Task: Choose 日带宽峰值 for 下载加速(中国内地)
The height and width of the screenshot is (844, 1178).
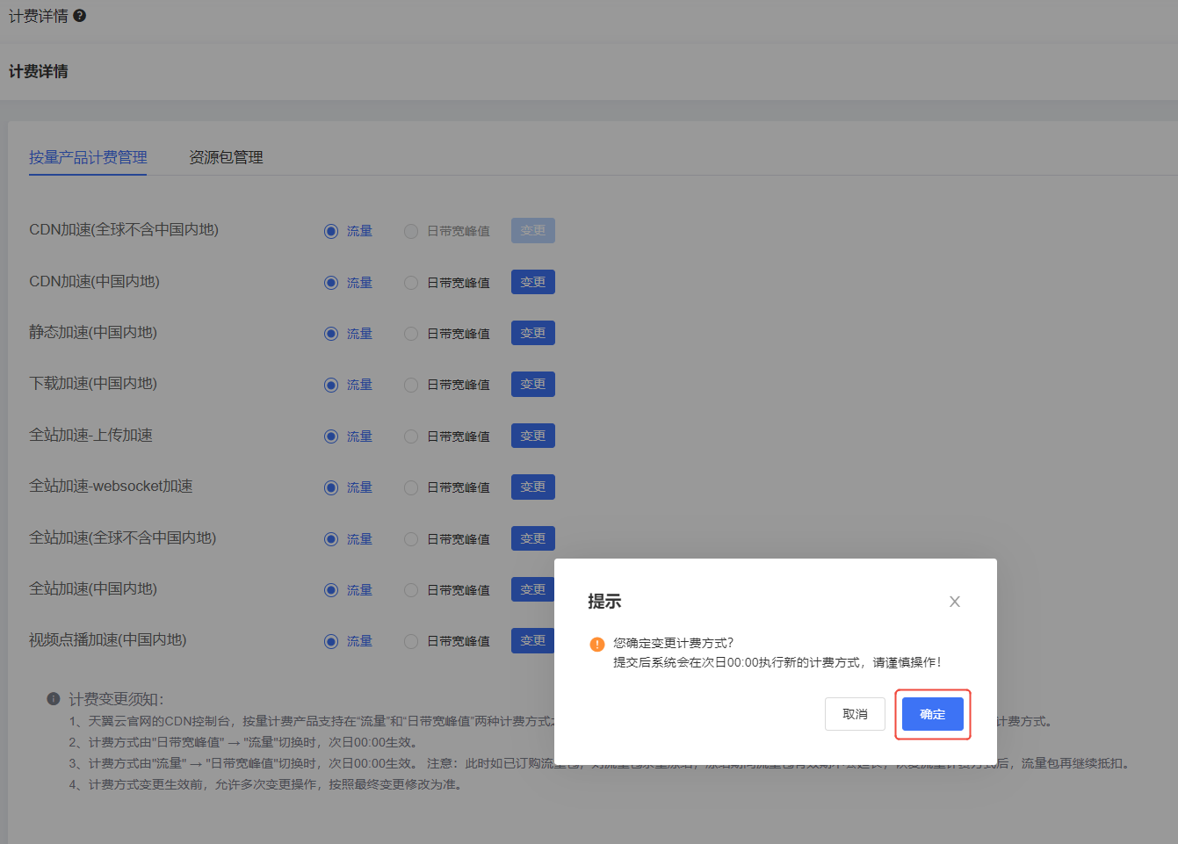Action: 411,385
